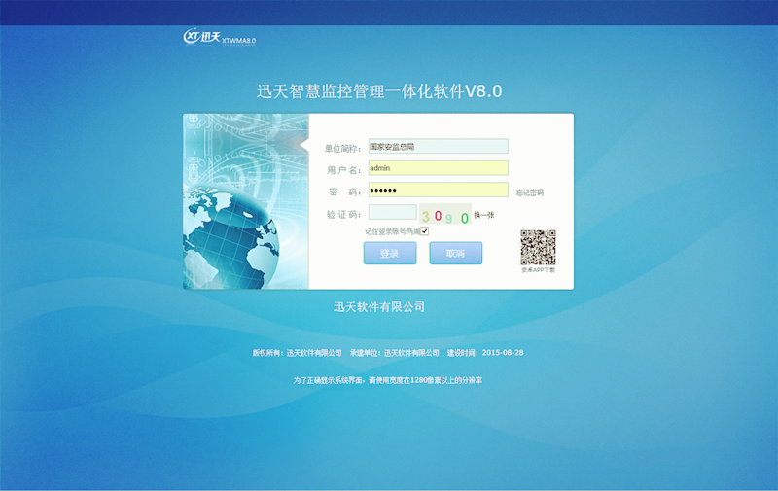
Task: Click the 建设时间 2015-08-28 footer text
Action: coord(485,353)
